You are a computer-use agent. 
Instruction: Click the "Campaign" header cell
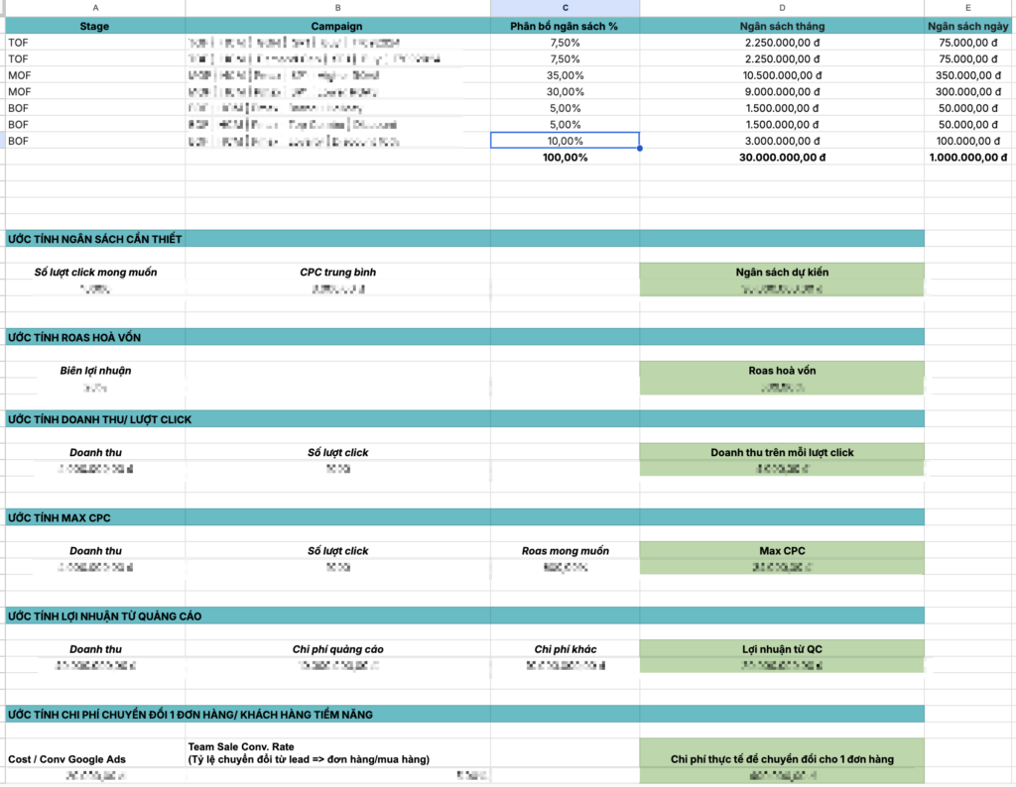click(337, 26)
